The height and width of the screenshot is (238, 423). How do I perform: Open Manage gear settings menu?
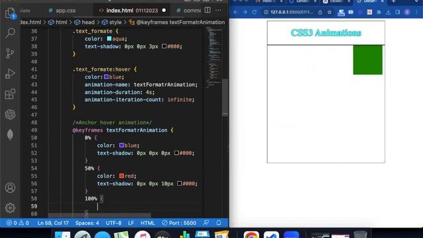click(x=11, y=208)
